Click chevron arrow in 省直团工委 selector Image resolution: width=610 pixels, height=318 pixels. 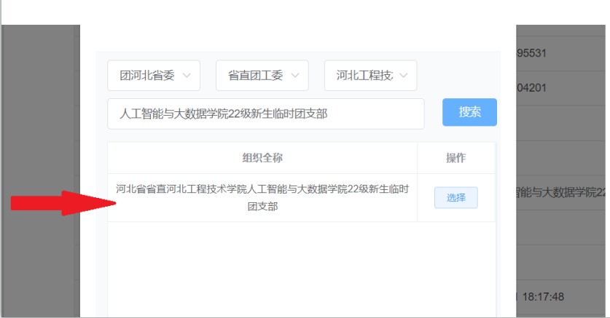click(x=295, y=76)
